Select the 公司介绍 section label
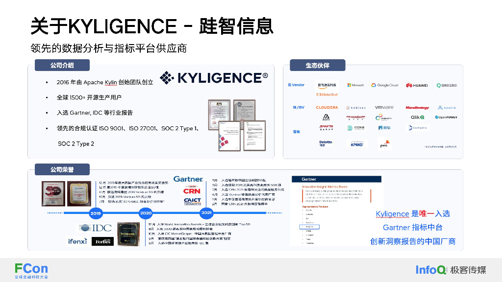Screen dimensions: 502x282 tap(62, 65)
